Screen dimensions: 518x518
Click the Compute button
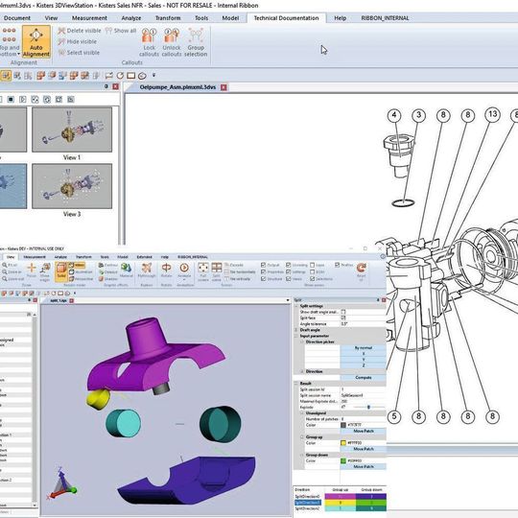tap(363, 377)
